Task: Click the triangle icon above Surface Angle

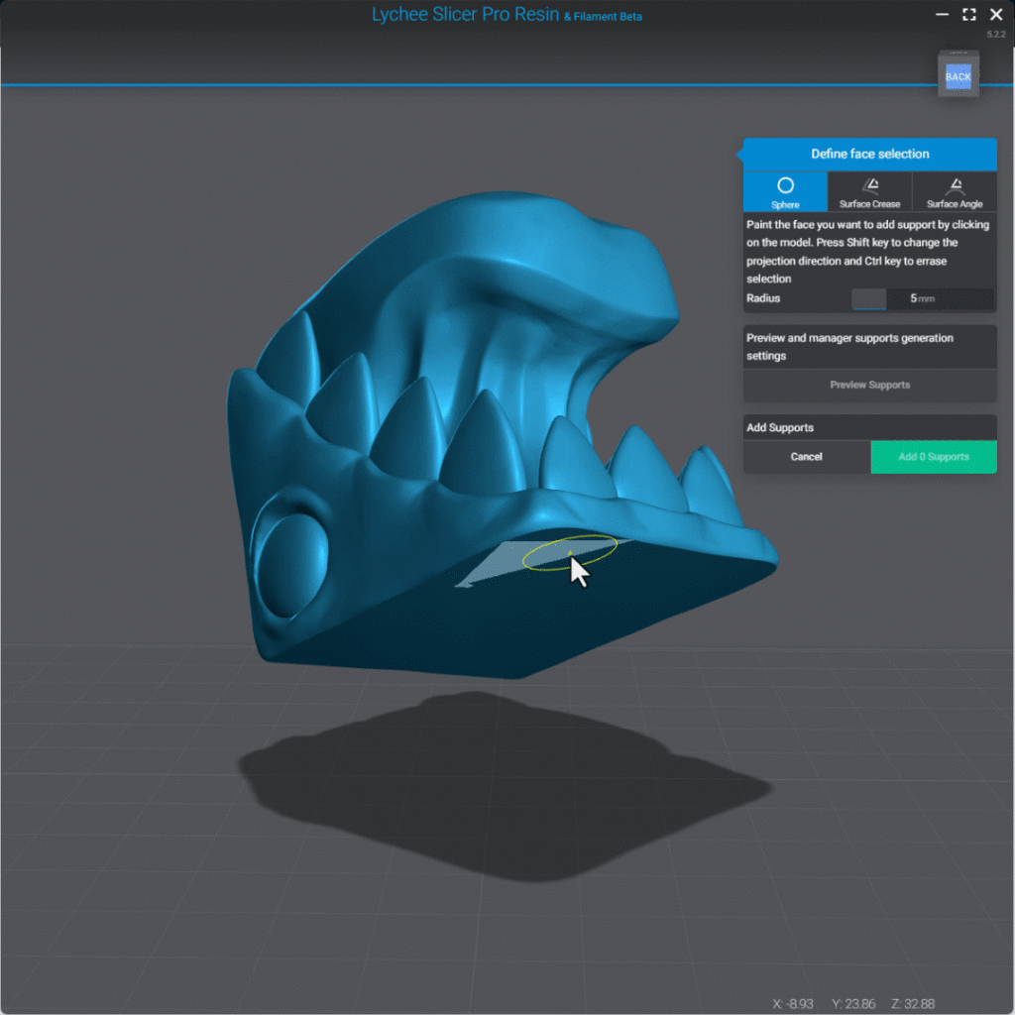Action: pyautogui.click(x=954, y=184)
